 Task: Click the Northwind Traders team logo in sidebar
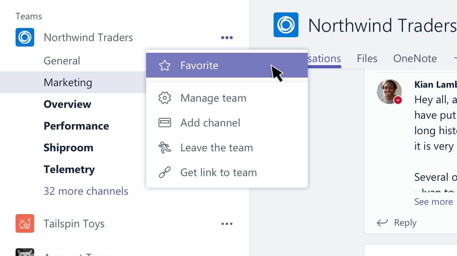tap(25, 37)
